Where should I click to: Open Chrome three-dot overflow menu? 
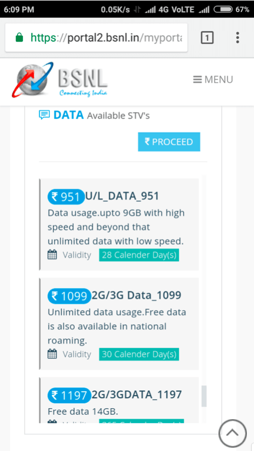click(238, 38)
